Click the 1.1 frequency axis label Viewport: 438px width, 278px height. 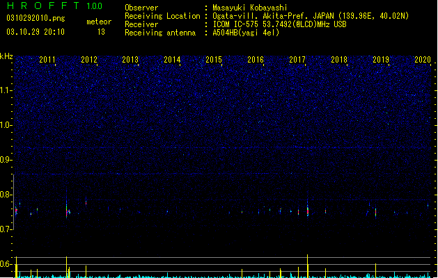pos(6,90)
